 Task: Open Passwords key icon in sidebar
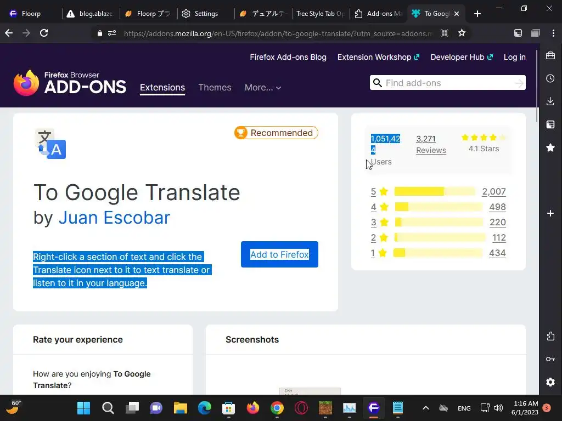point(550,359)
